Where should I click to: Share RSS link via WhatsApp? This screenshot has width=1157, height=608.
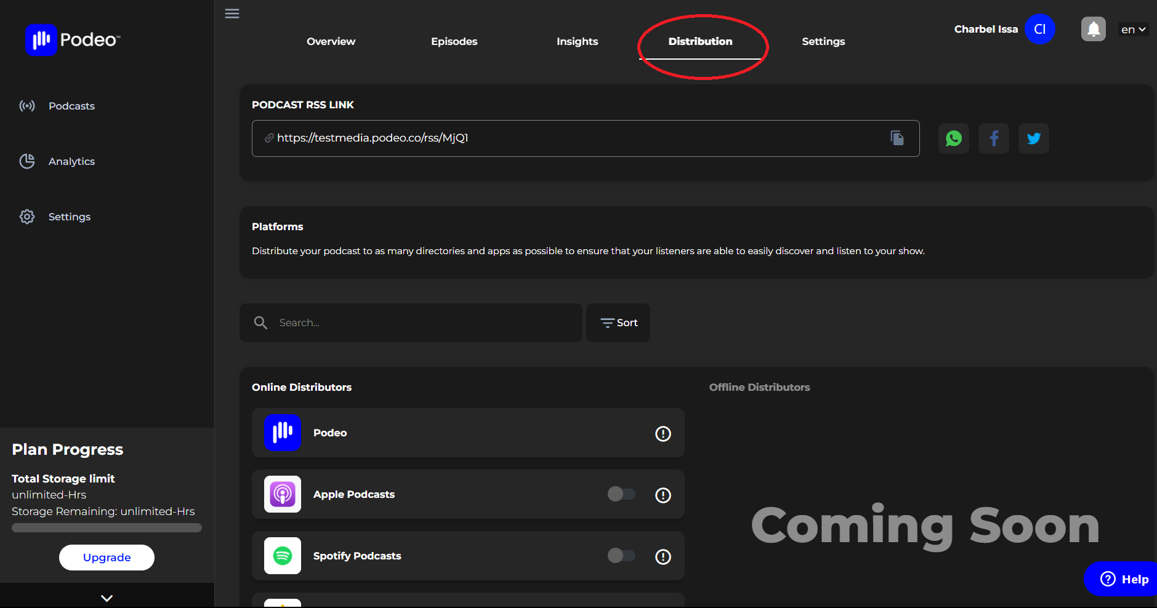click(x=954, y=138)
